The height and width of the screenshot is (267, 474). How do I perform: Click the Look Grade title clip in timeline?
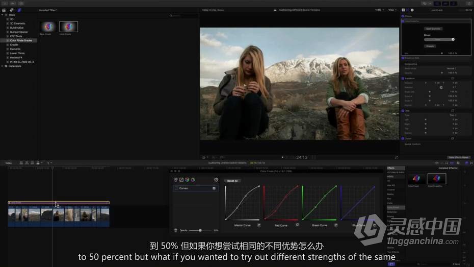[x=59, y=203]
